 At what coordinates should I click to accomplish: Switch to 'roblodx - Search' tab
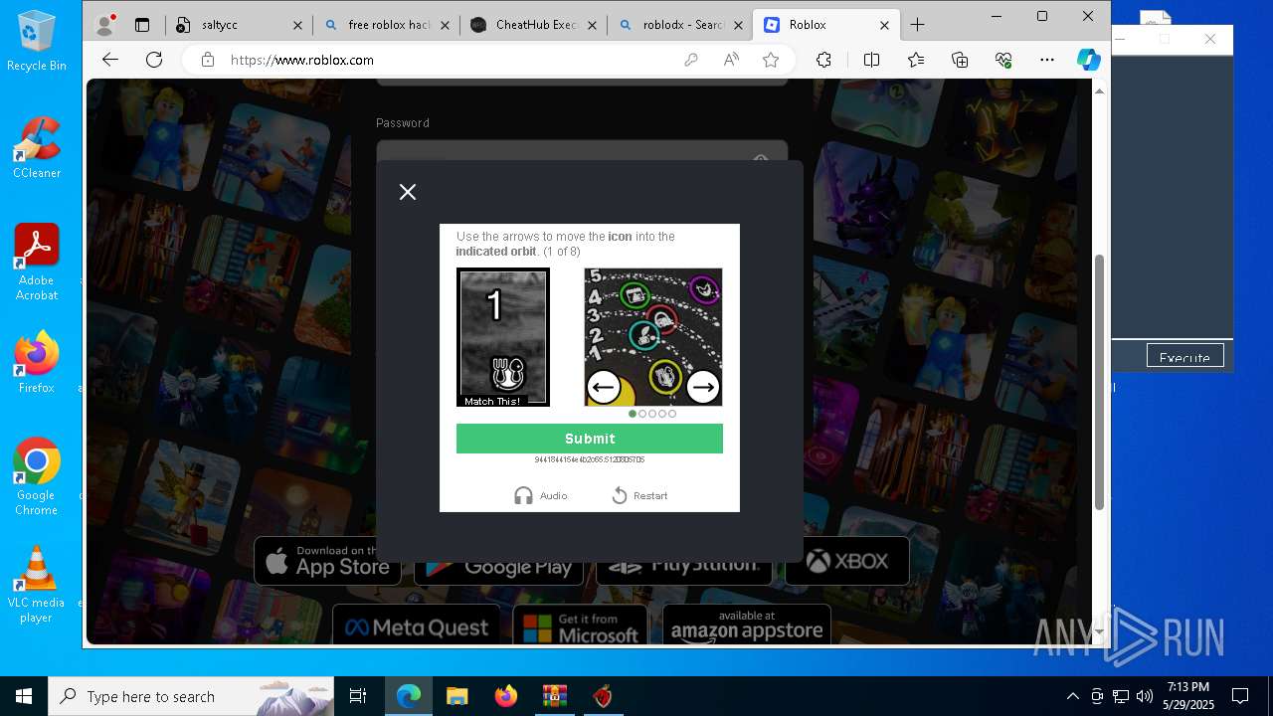(x=683, y=25)
